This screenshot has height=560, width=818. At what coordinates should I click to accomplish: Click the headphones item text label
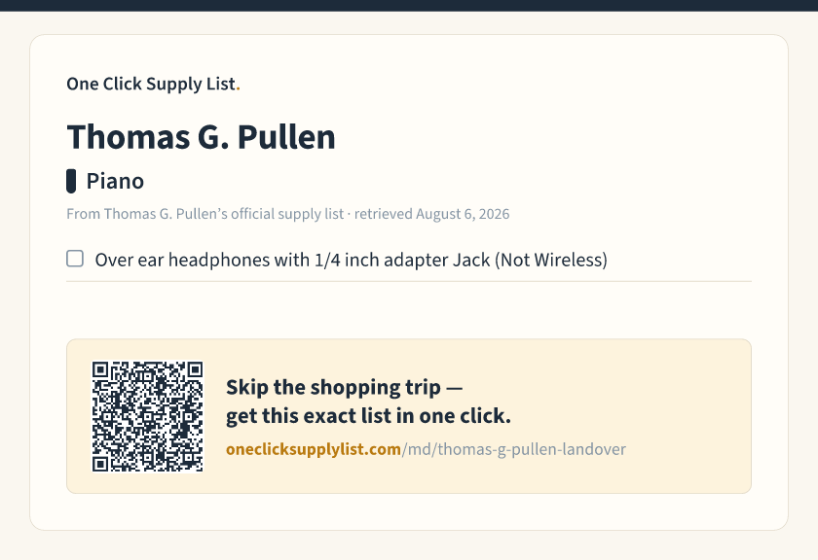point(352,260)
